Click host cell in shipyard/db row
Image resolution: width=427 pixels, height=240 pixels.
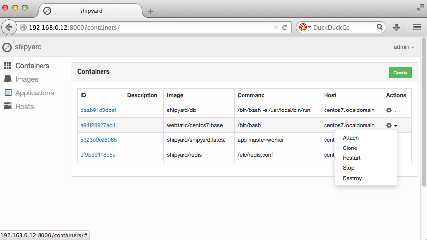[x=349, y=110]
